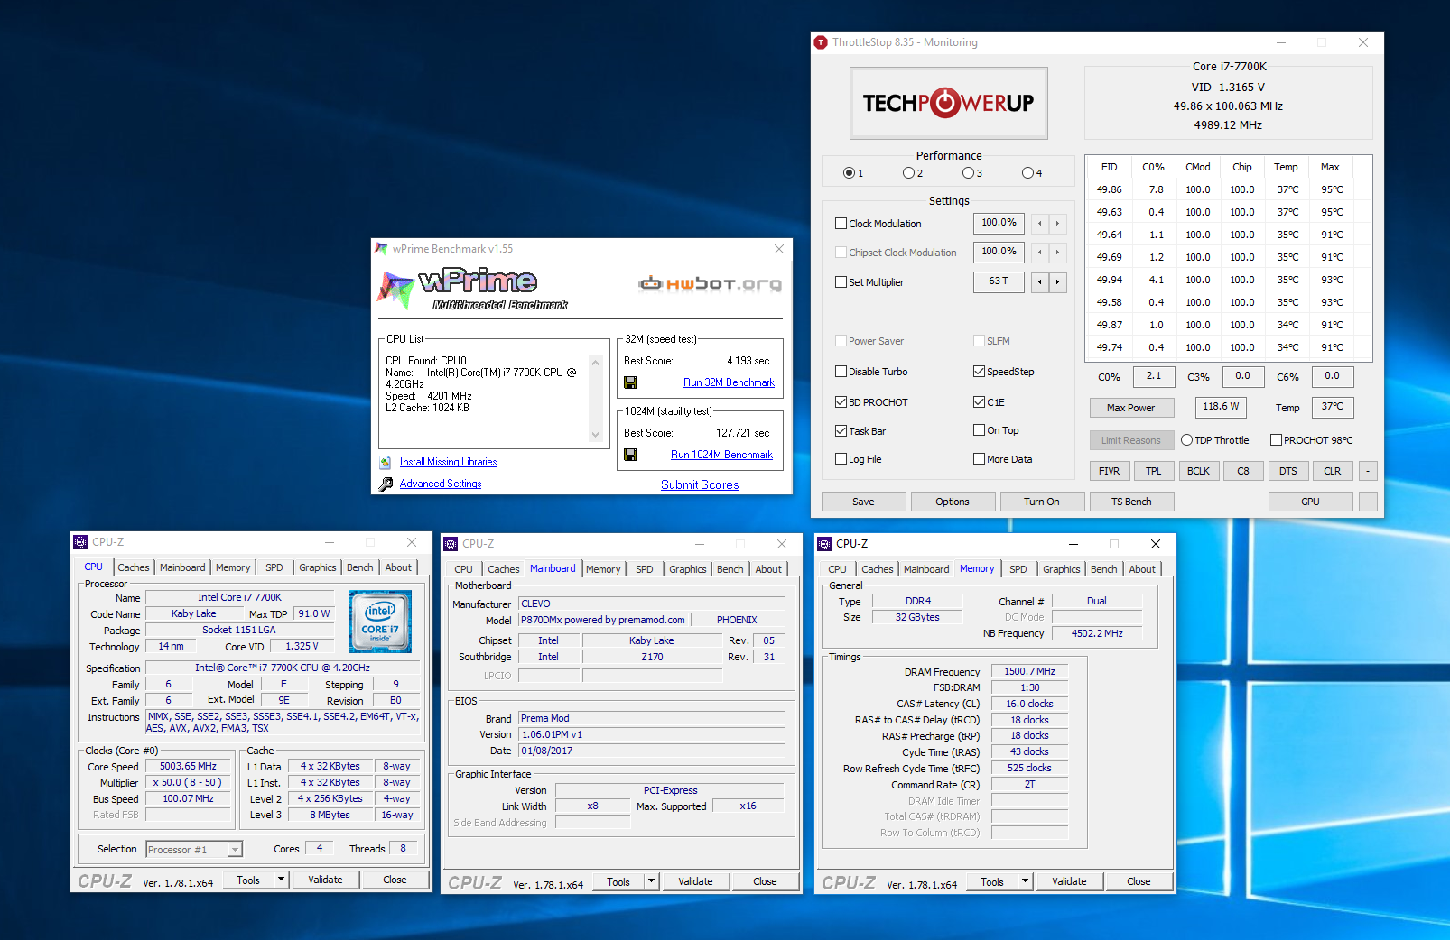1450x940 pixels.
Task: Enable the On Top checkbox
Action: (980, 430)
